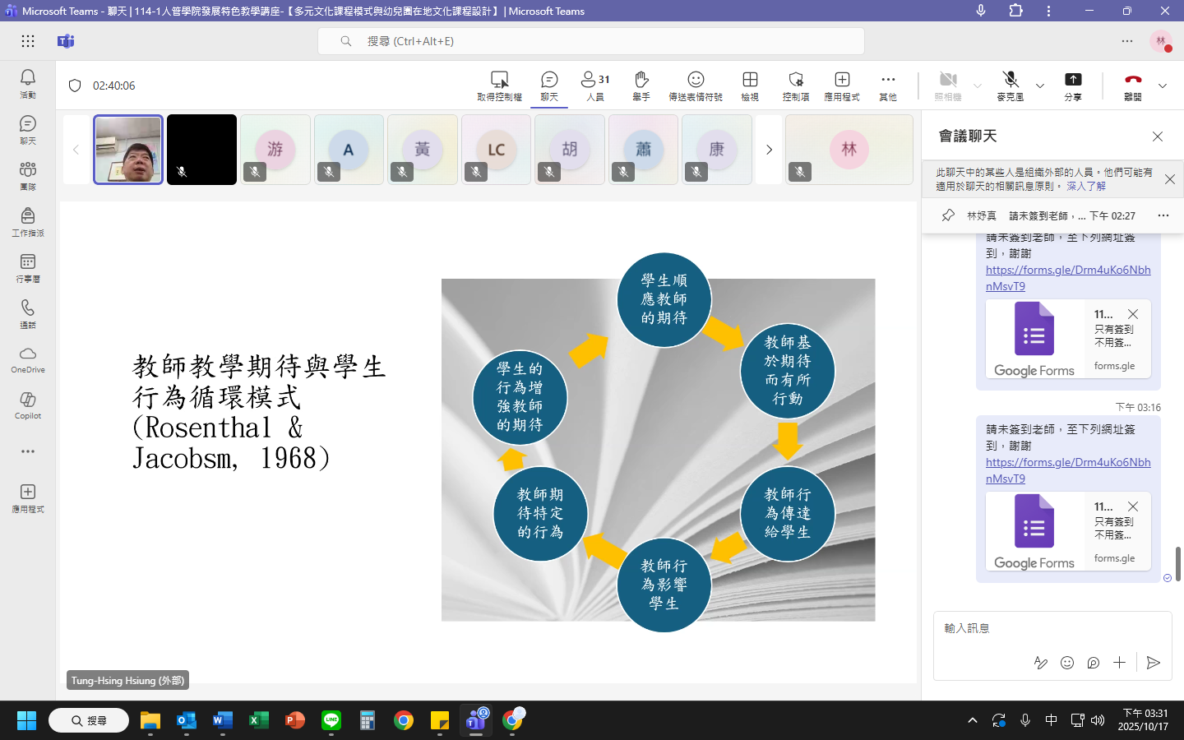Open Copilot in the left sidebar
The image size is (1184, 740).
point(27,405)
